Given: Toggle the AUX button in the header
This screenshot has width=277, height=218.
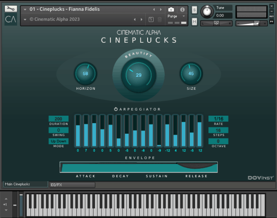Looking at the screenshot, I should 271,16.
